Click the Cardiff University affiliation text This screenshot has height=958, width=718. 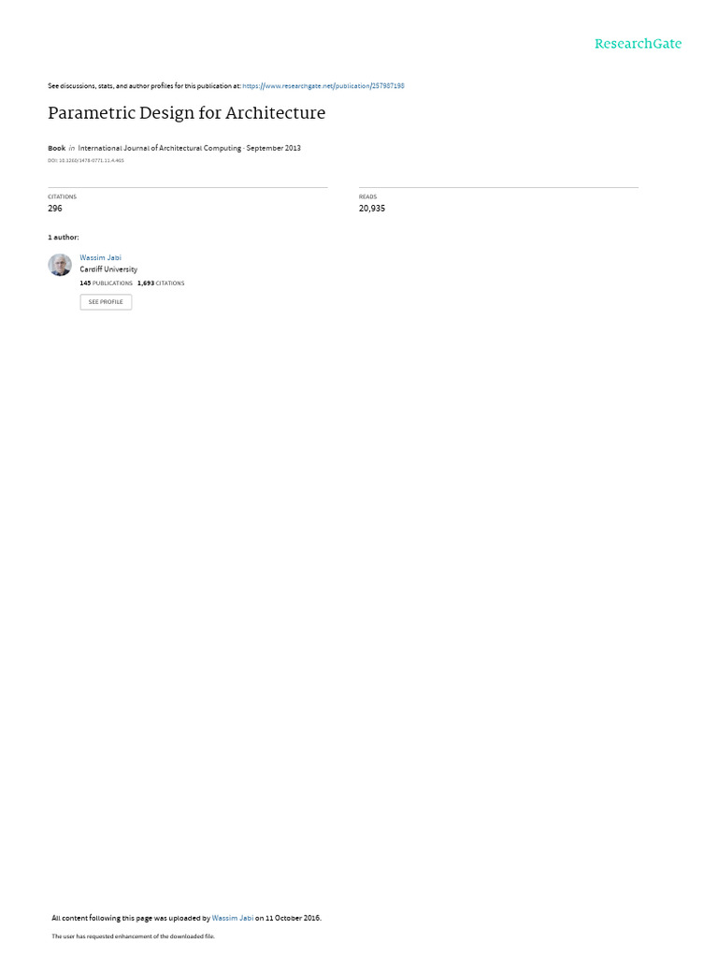tap(108, 269)
